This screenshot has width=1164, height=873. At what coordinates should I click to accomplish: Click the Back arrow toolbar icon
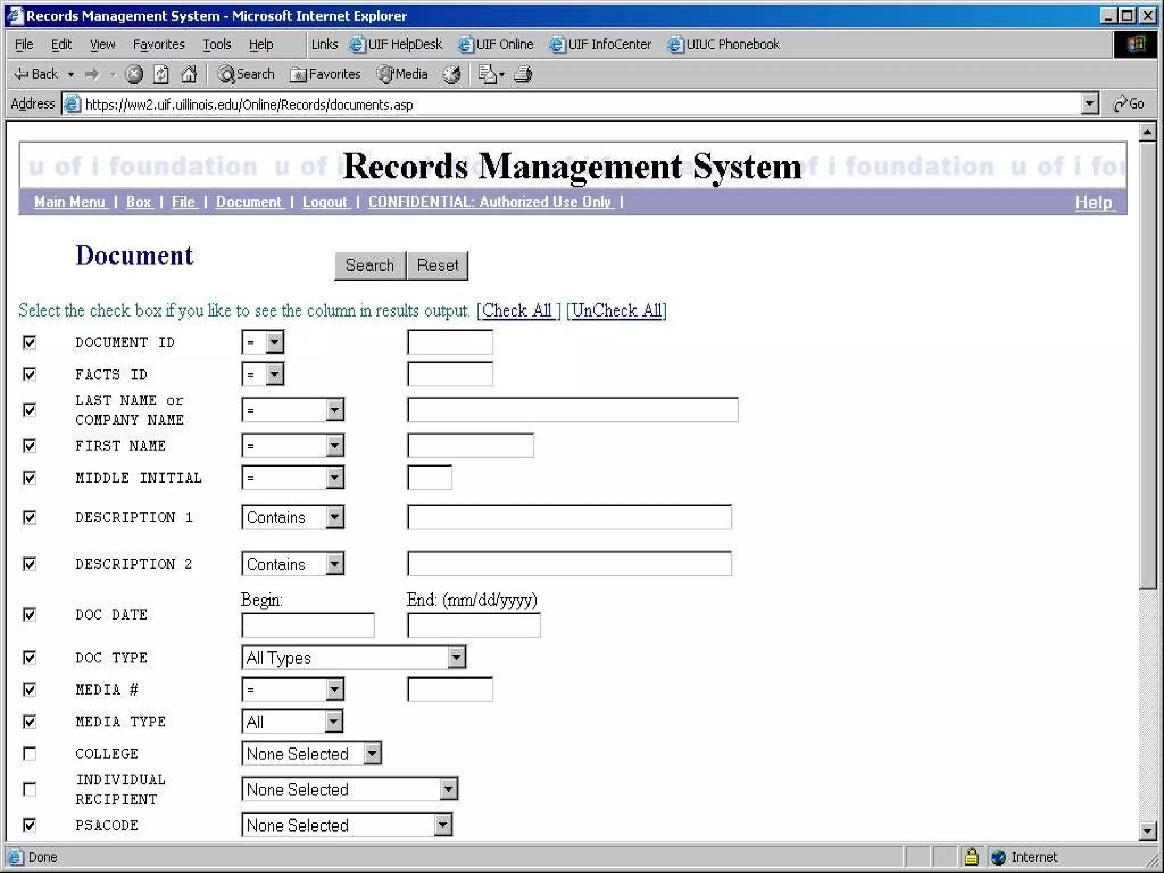(36, 74)
